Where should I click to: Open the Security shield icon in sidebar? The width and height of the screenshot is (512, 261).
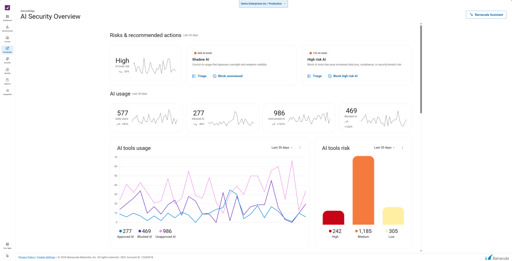(7, 60)
